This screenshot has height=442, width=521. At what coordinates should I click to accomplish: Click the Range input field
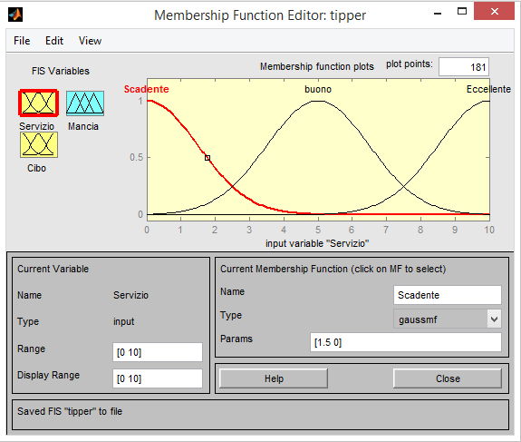(x=158, y=352)
